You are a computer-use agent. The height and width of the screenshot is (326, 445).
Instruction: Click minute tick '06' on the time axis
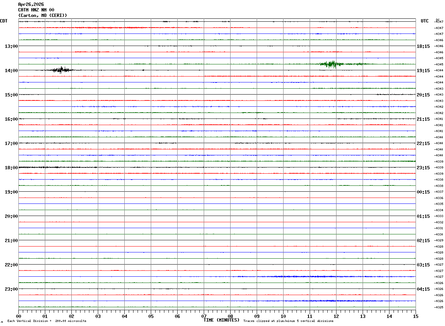pyautogui.click(x=177, y=316)
